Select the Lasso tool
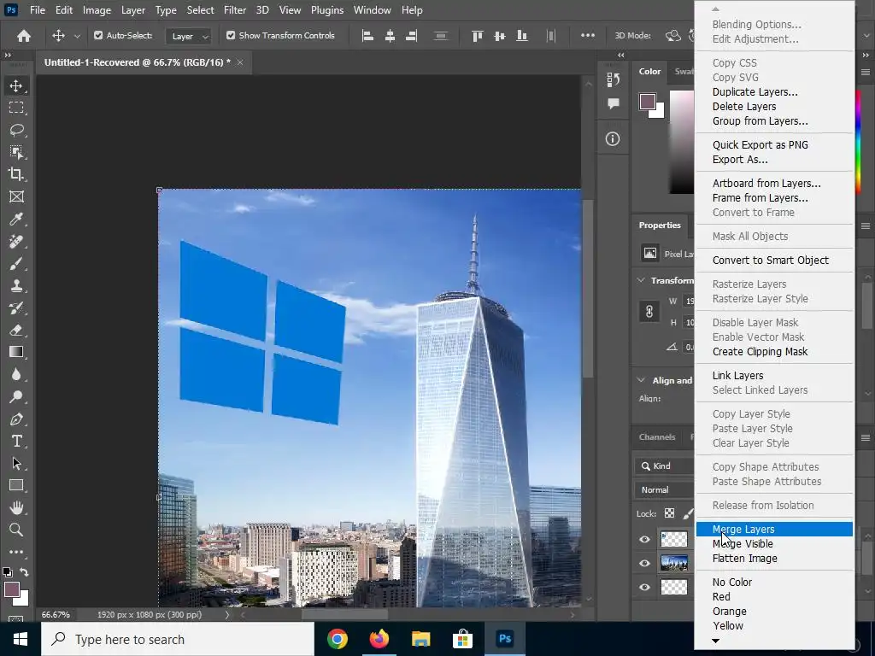 pos(16,130)
